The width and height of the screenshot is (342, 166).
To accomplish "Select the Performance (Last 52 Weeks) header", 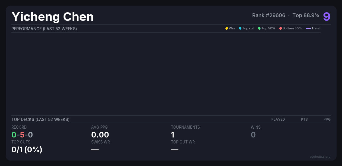I will click(44, 29).
